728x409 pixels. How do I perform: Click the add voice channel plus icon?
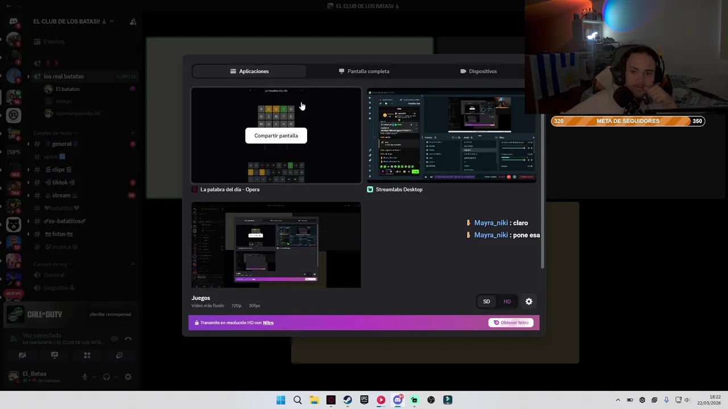pos(132,264)
